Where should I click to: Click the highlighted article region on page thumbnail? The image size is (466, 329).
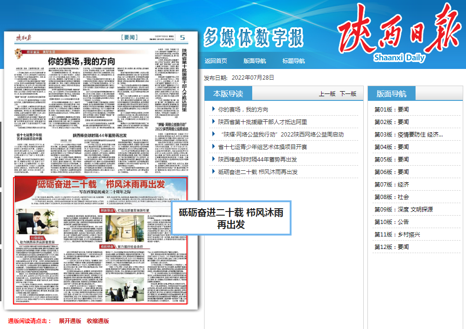click(x=100, y=241)
